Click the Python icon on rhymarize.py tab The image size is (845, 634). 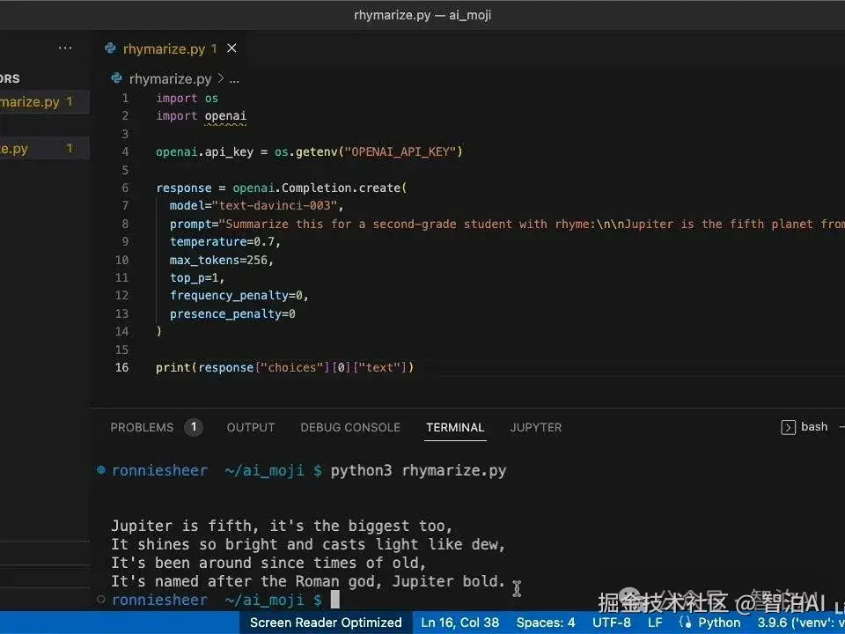coord(111,48)
